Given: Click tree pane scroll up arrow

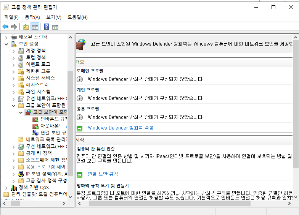Looking at the screenshot, I should pyautogui.click(x=70, y=37).
